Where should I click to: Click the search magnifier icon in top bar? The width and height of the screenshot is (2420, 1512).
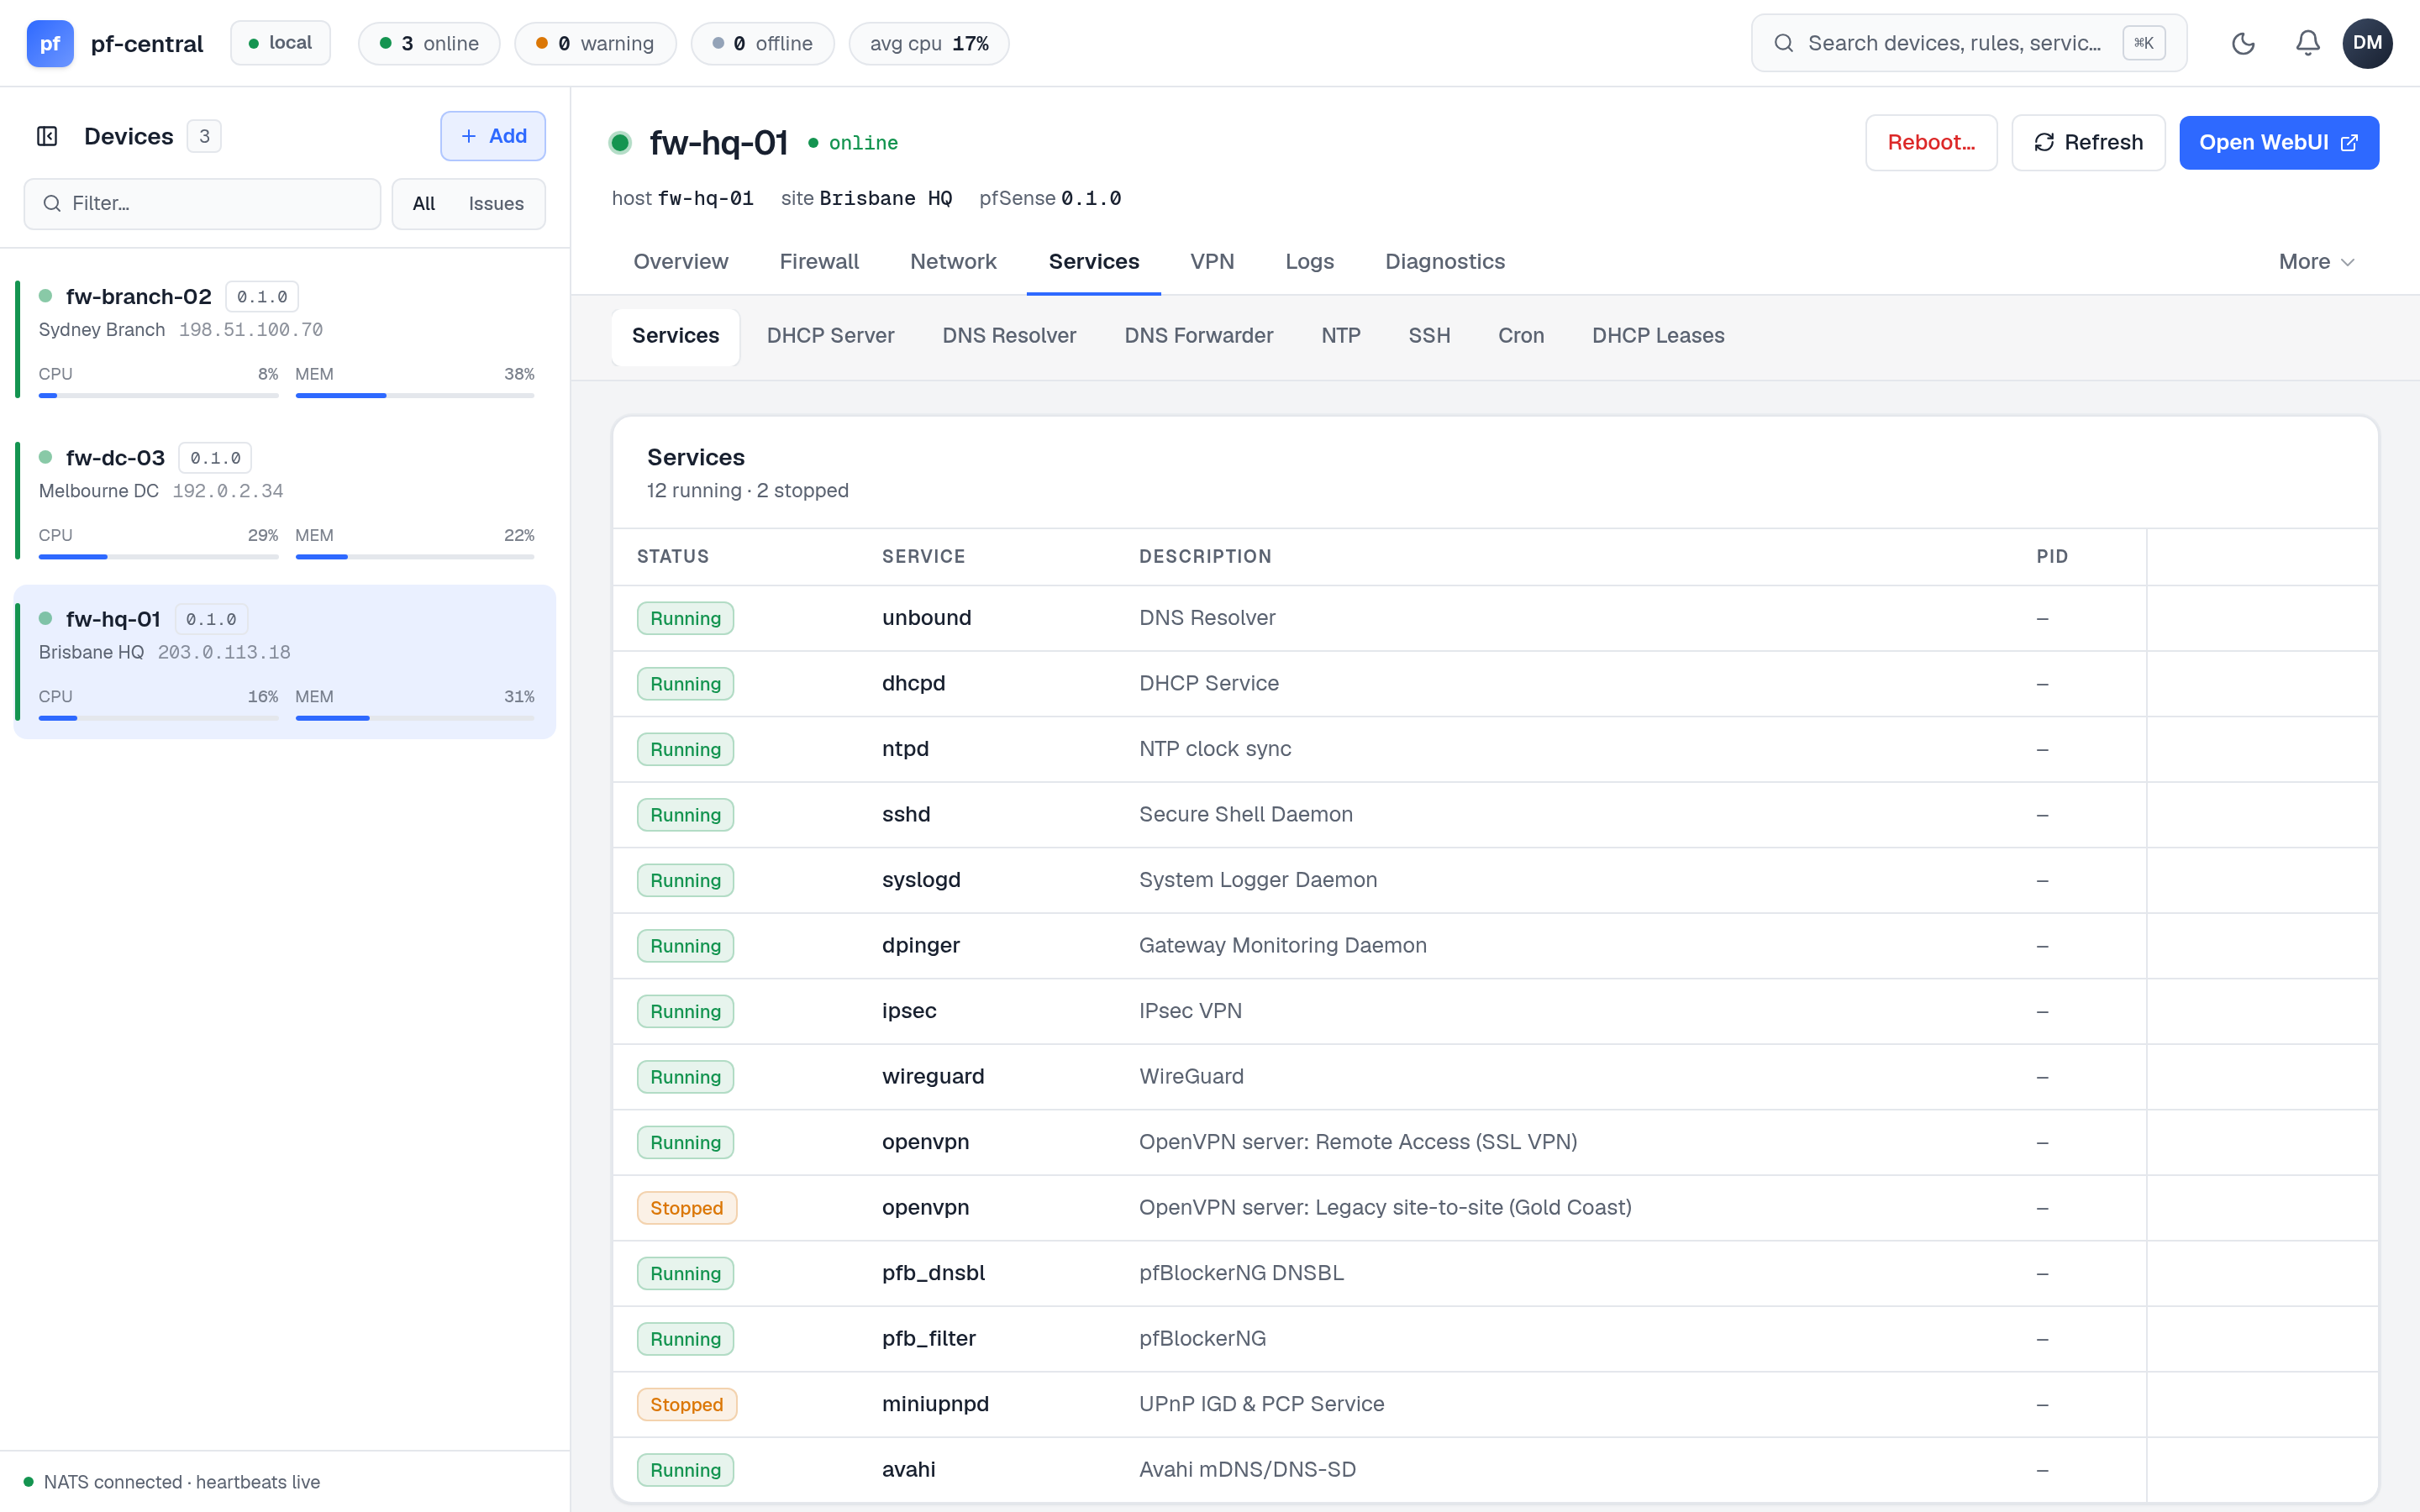[1783, 43]
